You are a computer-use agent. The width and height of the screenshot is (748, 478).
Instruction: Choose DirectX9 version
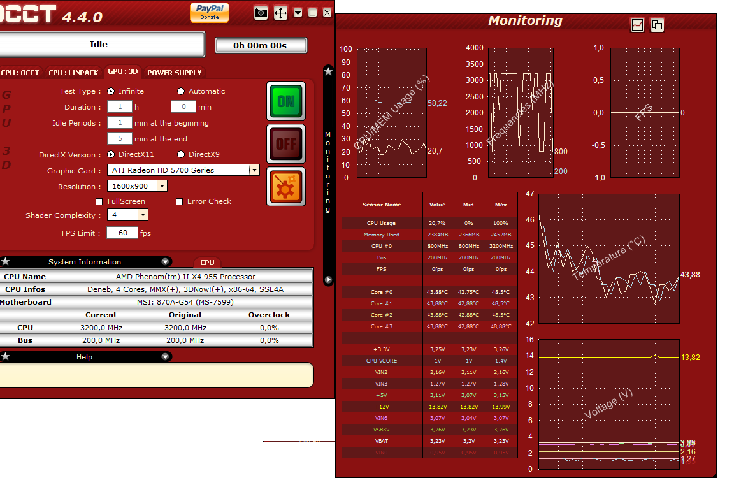pyautogui.click(x=181, y=154)
